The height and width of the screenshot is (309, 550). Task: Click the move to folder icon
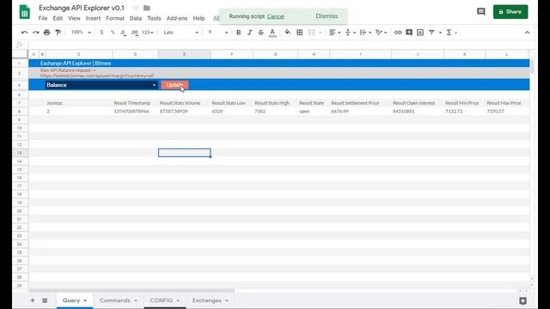point(147,8)
